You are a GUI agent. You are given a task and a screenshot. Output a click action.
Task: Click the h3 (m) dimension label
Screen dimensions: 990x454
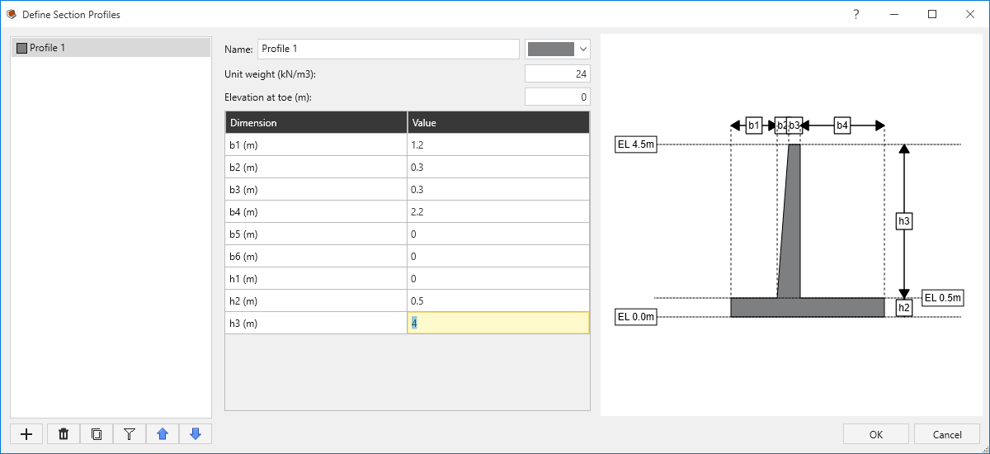pos(244,324)
